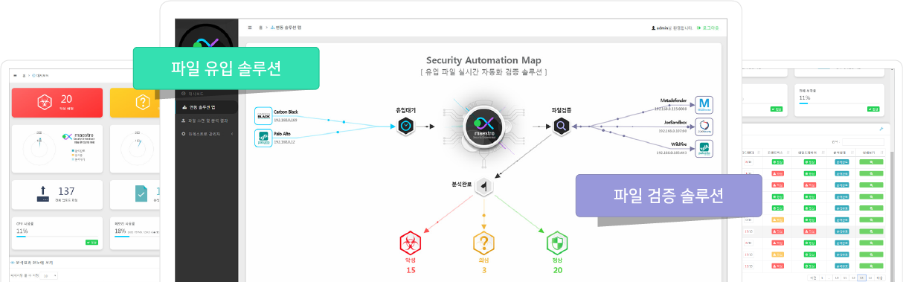Select the 파일검증 magnifier hexagon node
This screenshot has width=903, height=282.
tap(561, 126)
